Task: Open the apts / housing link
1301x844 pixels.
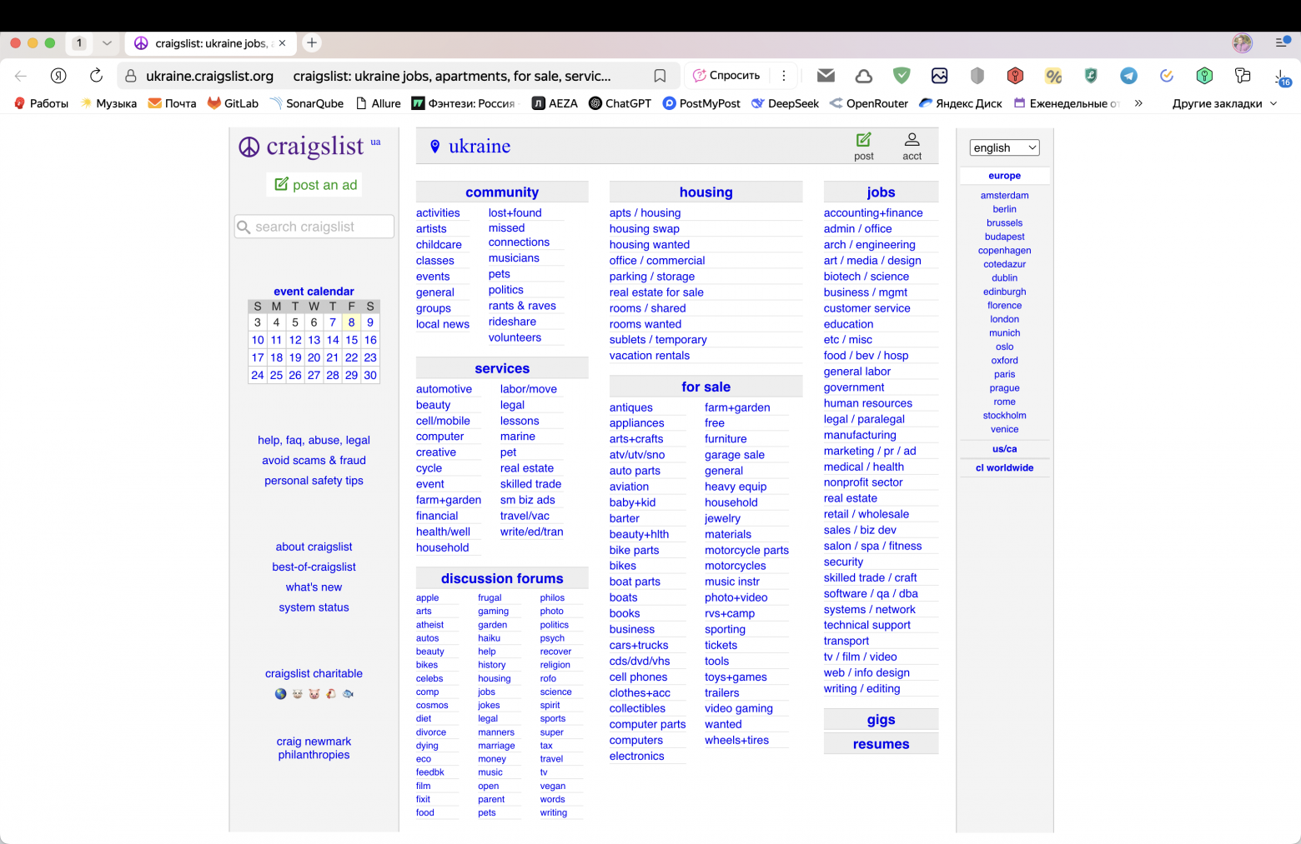Action: tap(645, 213)
